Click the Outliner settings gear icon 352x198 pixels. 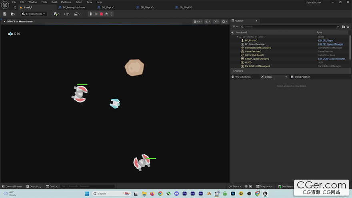click(x=348, y=27)
